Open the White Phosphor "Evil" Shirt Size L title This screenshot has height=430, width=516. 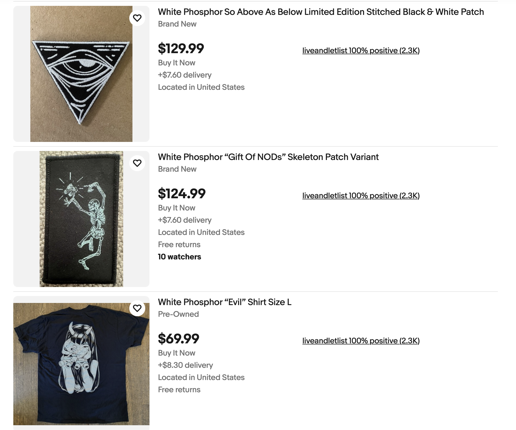click(224, 302)
